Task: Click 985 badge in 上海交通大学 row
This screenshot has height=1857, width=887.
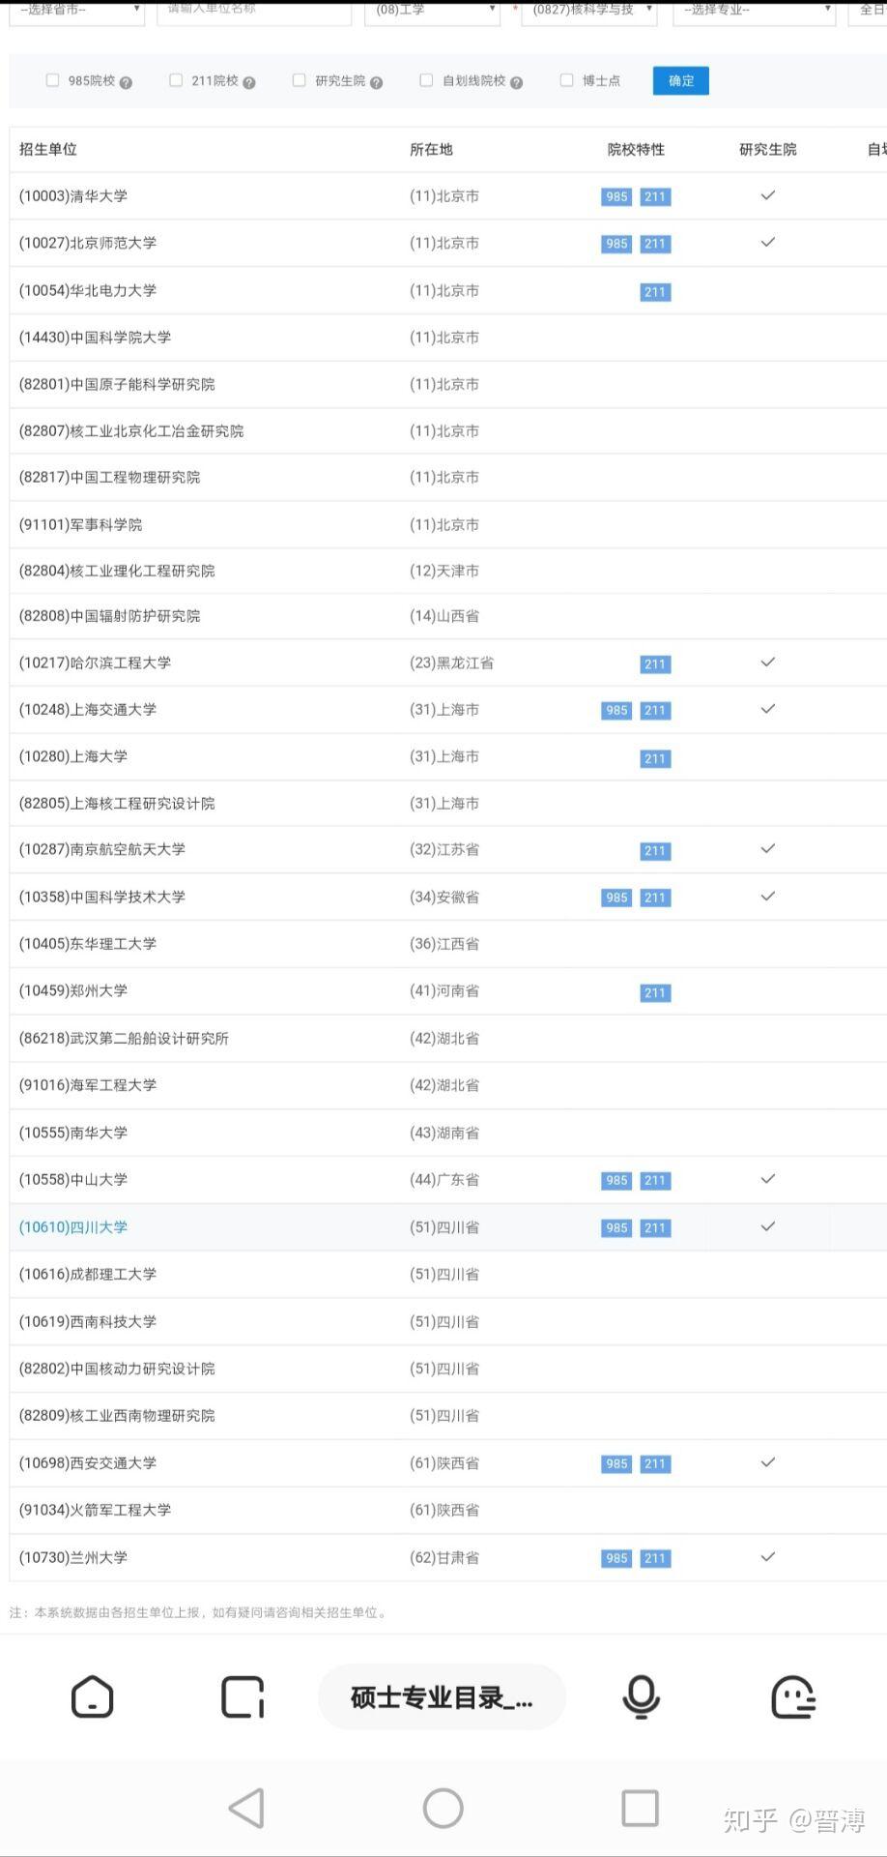Action: 616,710
